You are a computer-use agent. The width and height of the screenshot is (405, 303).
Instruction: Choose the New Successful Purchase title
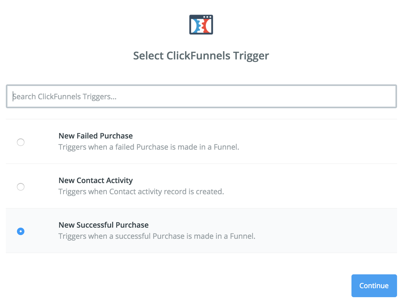(104, 225)
